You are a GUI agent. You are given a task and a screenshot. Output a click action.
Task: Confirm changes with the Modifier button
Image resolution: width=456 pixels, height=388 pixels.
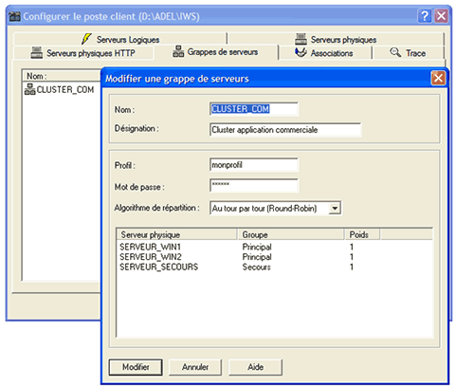[136, 367]
